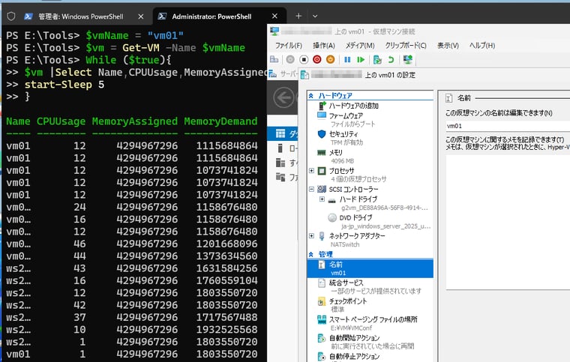Image resolution: width=570 pixels, height=362 pixels.
Task: Click the VM connection window title icon
Action: pyautogui.click(x=274, y=31)
